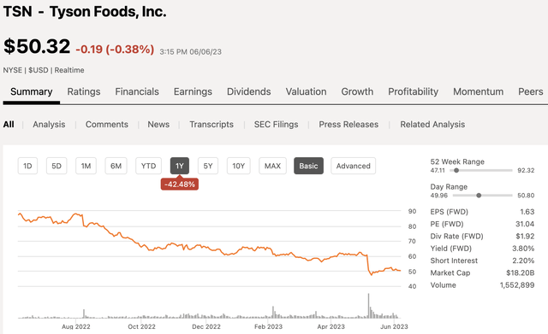Choose the MAX time range
The image size is (548, 334).
pyautogui.click(x=272, y=166)
